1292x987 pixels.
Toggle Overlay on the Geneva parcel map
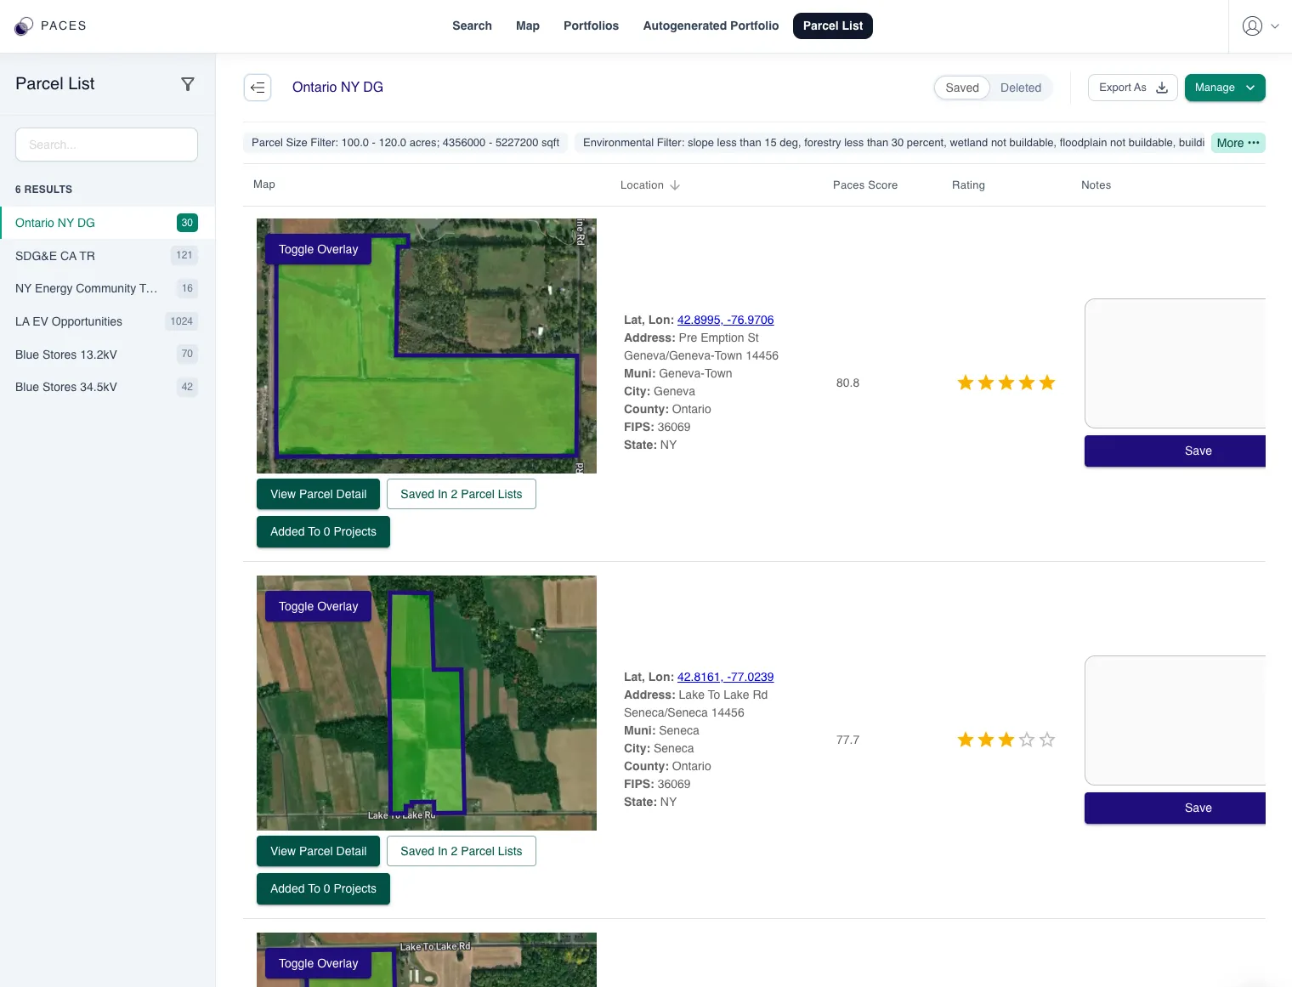pos(318,250)
